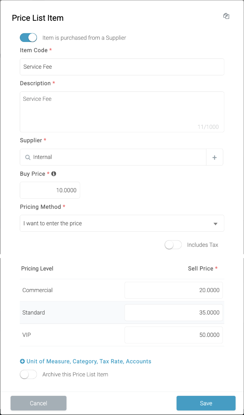This screenshot has width=244, height=415.
Task: Click the Commercial sell price field
Action: pyautogui.click(x=174, y=290)
